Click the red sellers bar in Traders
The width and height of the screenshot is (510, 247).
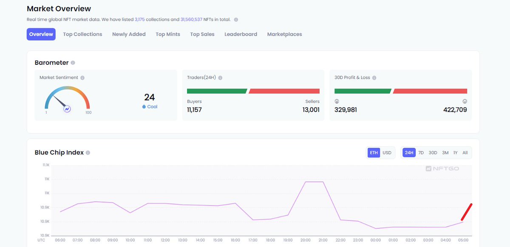tap(284, 91)
